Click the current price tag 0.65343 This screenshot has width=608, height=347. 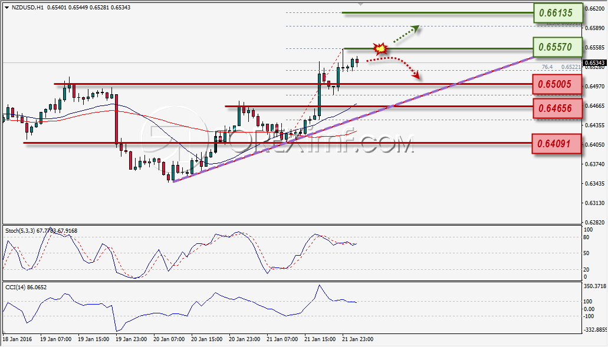(x=594, y=62)
